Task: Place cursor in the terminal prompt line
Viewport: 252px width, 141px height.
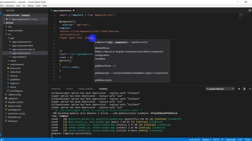Action: 52,136
